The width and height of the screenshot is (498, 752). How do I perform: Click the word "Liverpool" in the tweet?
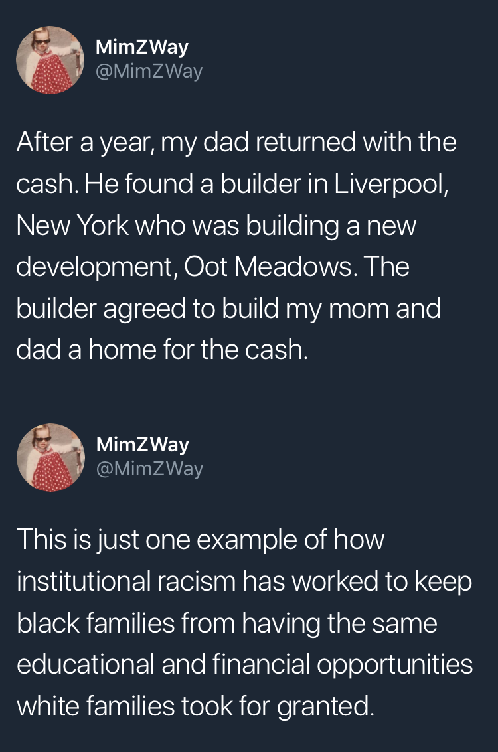pos(391,183)
